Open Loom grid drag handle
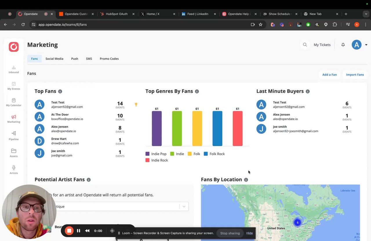The width and height of the screenshot is (371, 241). 112,231
